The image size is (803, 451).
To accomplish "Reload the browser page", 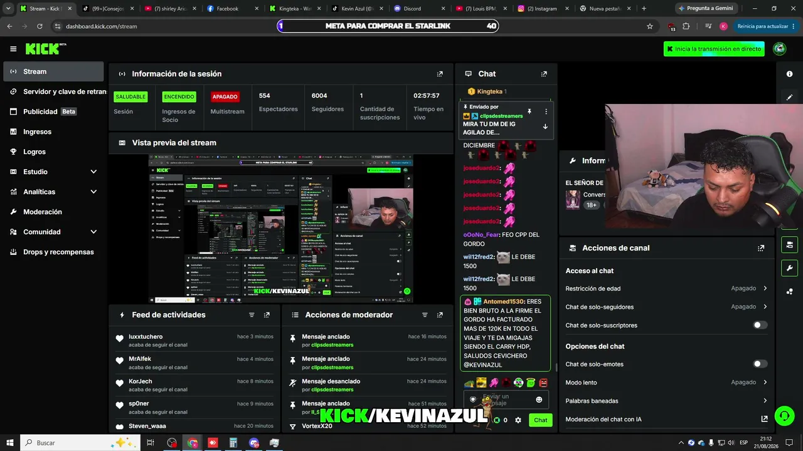I will tap(40, 26).
